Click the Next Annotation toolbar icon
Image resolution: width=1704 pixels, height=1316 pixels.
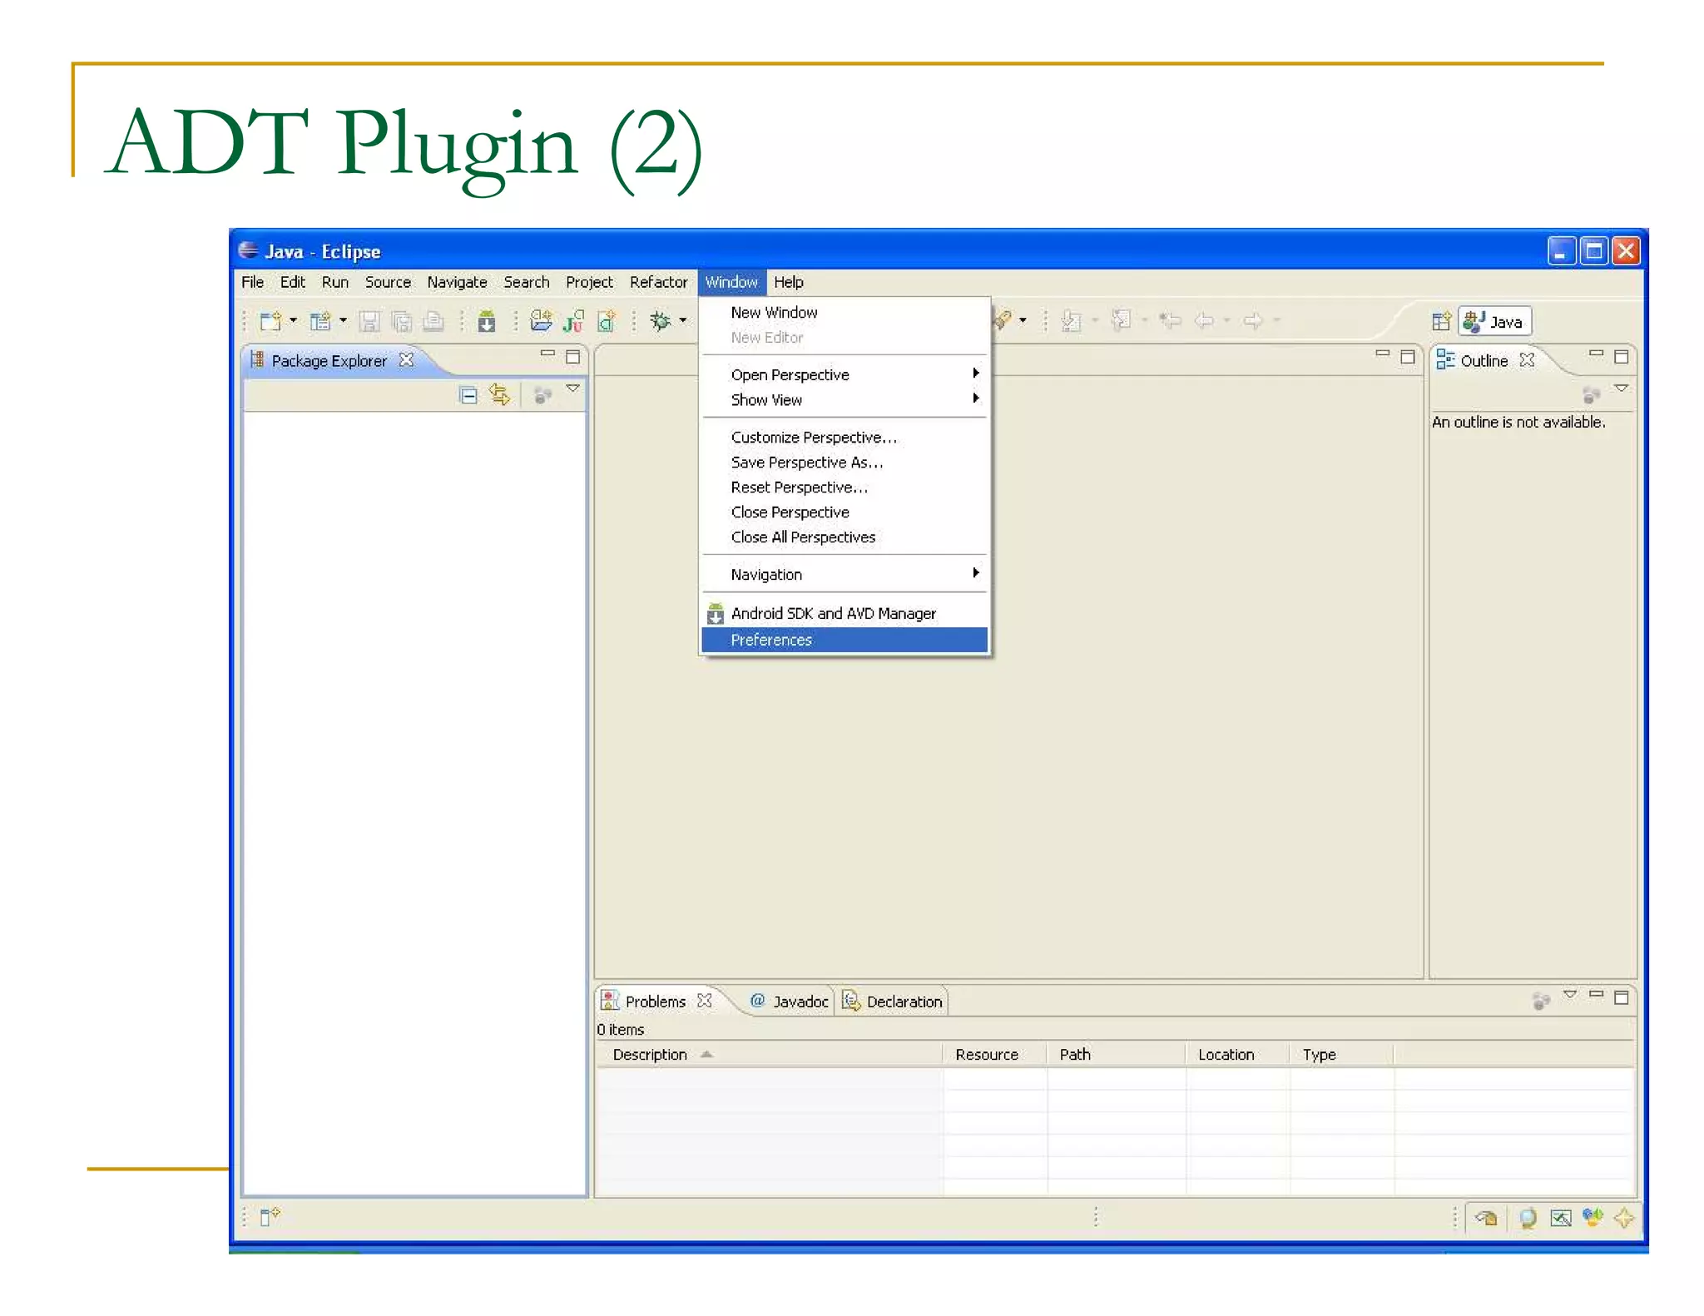click(1072, 321)
